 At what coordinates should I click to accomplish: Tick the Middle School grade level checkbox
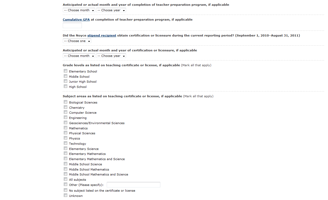click(x=65, y=76)
